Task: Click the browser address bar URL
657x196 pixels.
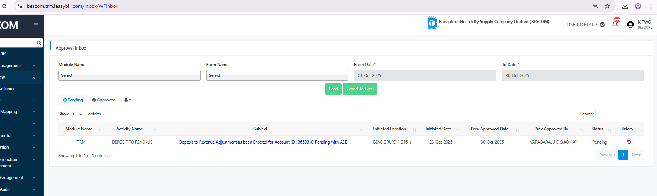Action: pyautogui.click(x=72, y=6)
